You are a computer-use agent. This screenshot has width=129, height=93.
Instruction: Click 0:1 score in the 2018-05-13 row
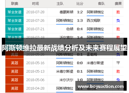click(x=80, y=71)
